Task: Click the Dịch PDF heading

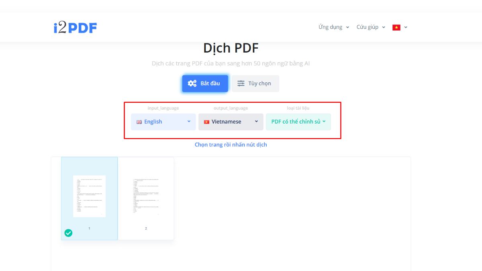Action: (x=231, y=48)
